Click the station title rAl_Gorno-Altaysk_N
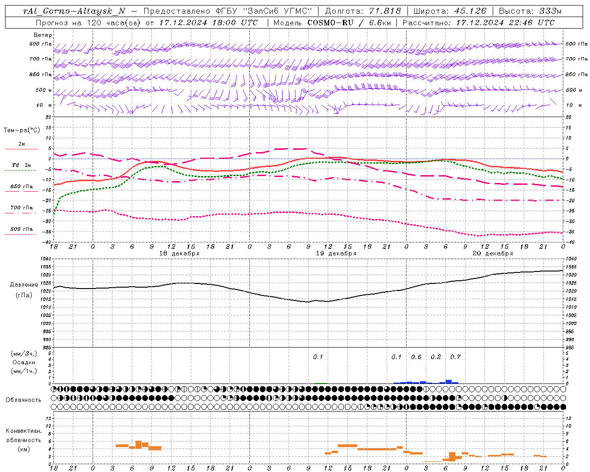590x472 pixels. tap(74, 11)
